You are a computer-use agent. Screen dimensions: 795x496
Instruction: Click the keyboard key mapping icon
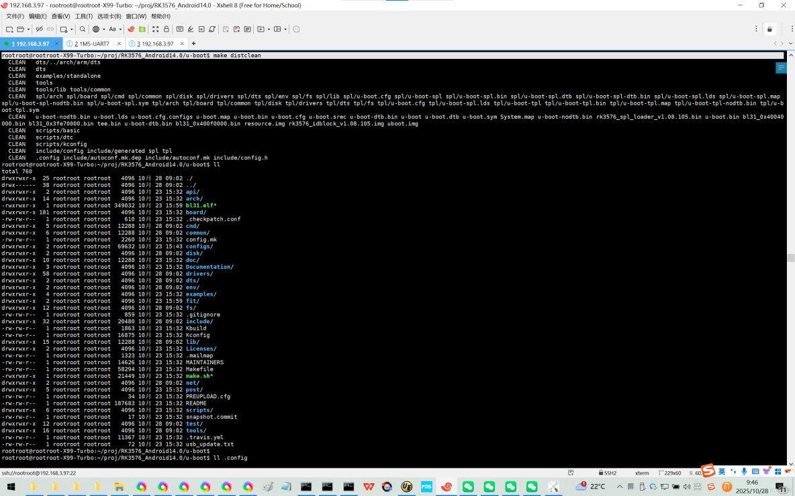click(x=179, y=29)
